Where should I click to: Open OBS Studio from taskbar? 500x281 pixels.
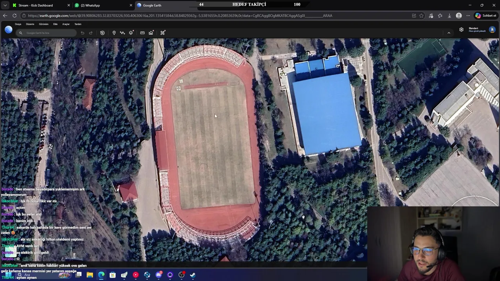pyautogui.click(x=182, y=275)
